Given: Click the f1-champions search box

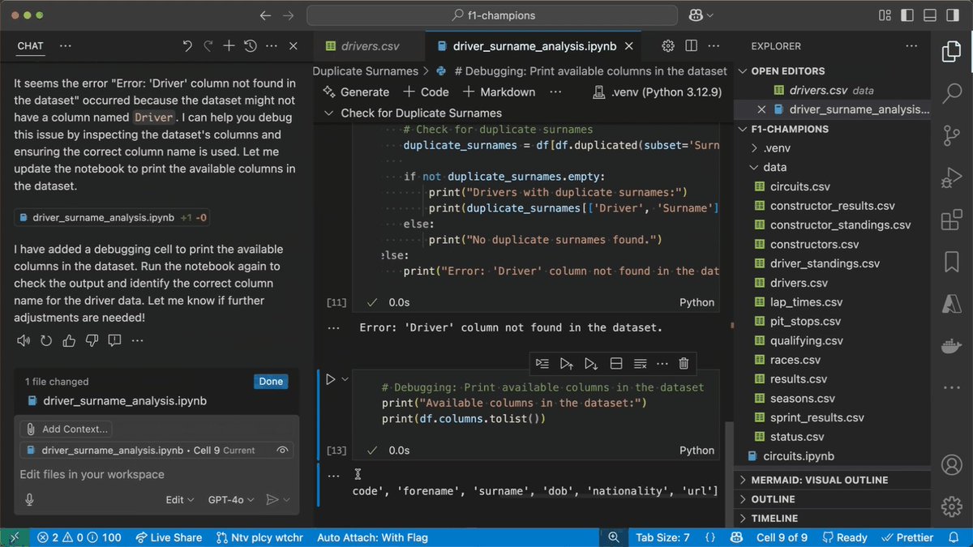Looking at the screenshot, I should (492, 15).
